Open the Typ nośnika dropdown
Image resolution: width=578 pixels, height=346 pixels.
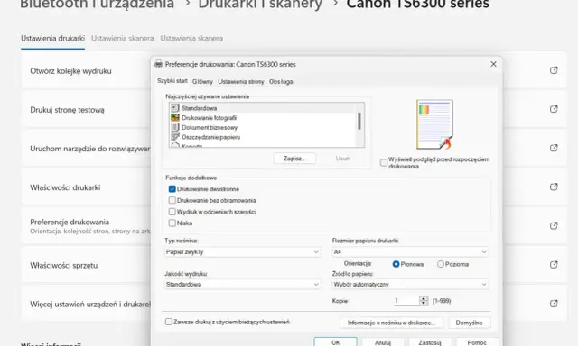(242, 252)
